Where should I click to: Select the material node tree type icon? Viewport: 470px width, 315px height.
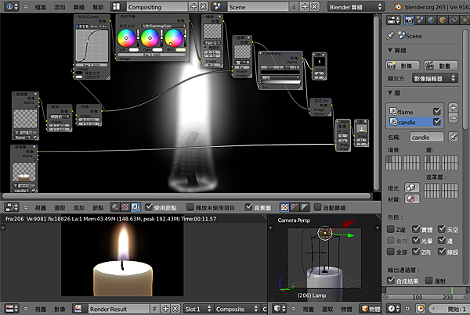[115, 207]
